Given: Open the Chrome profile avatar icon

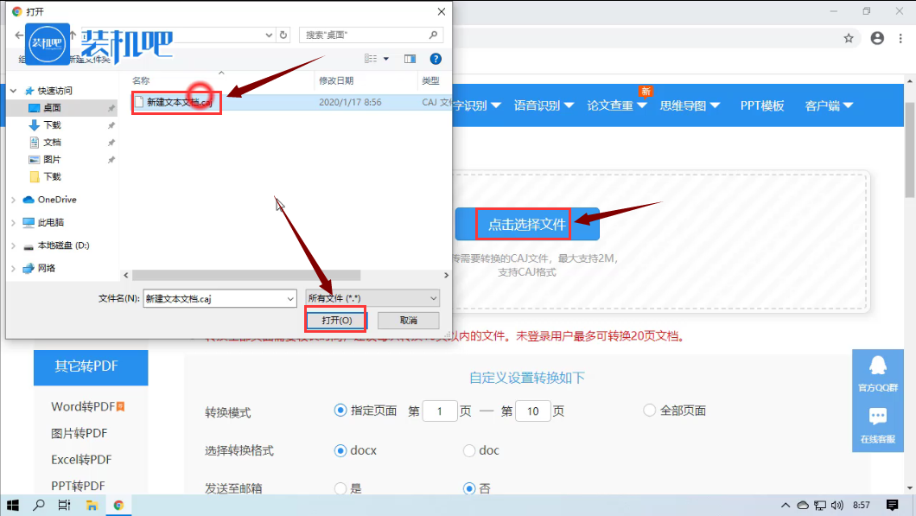Looking at the screenshot, I should click(x=877, y=38).
